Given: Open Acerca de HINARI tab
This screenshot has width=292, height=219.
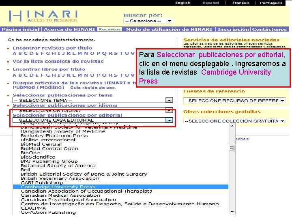Looking at the screenshot, I should coord(69,29).
